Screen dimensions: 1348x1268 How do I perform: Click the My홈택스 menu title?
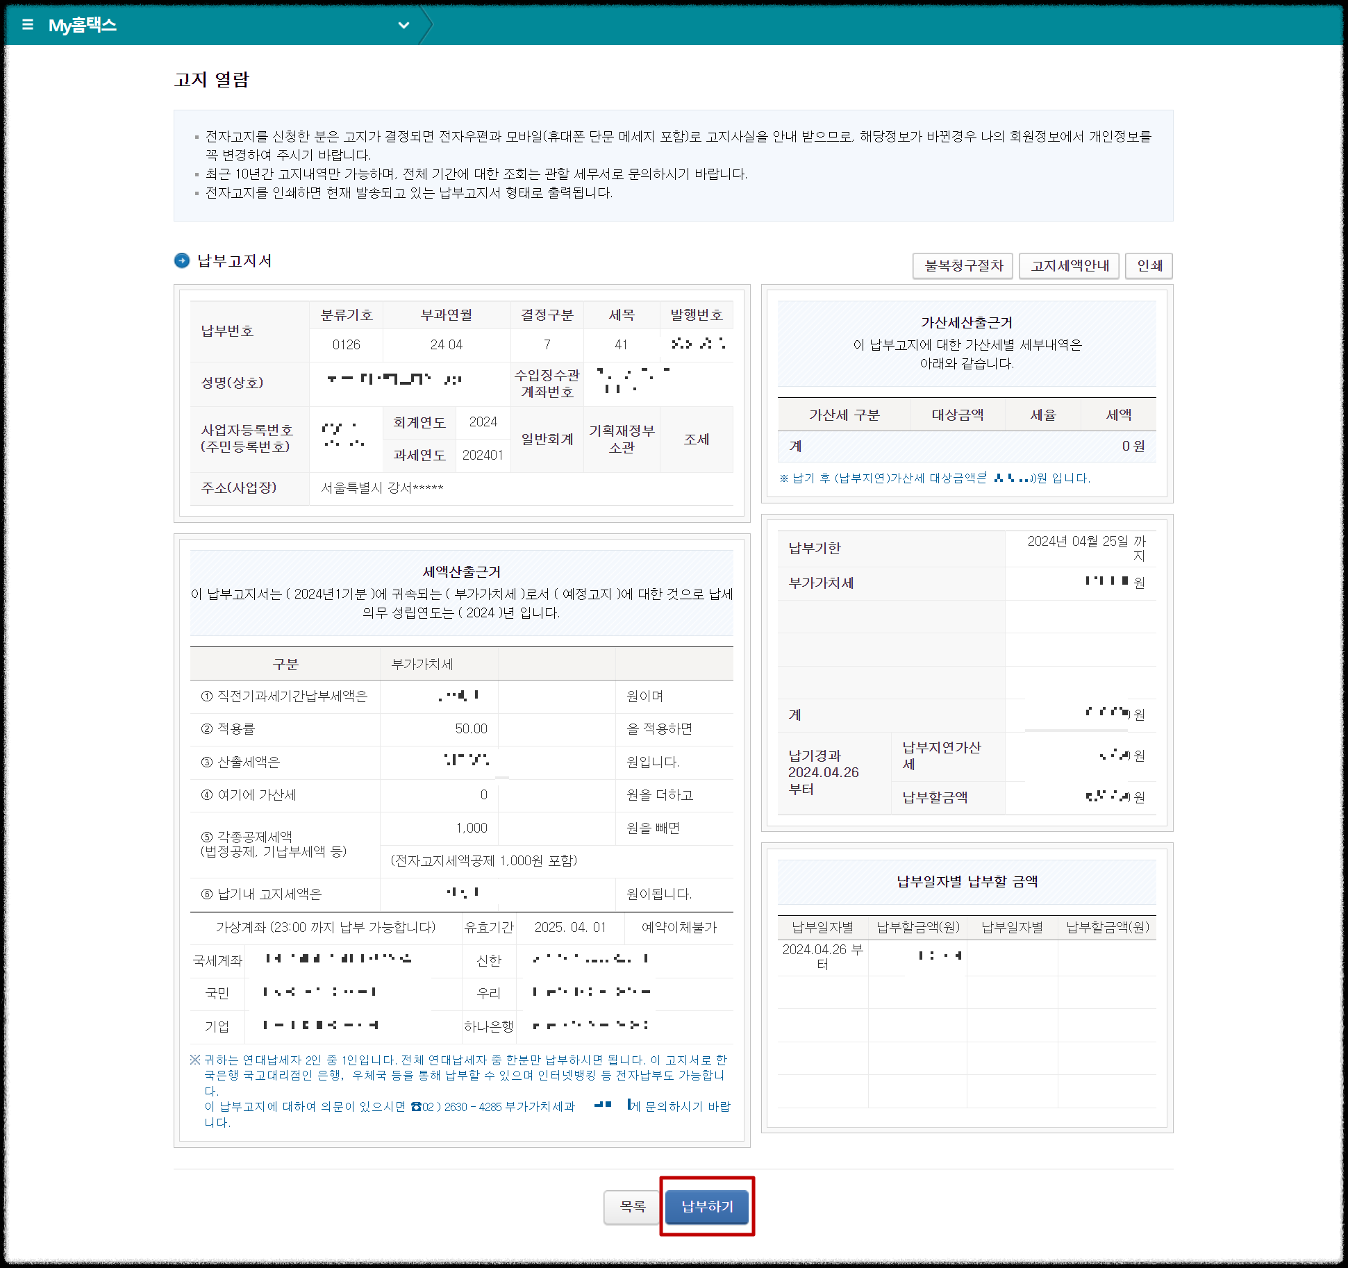(82, 26)
